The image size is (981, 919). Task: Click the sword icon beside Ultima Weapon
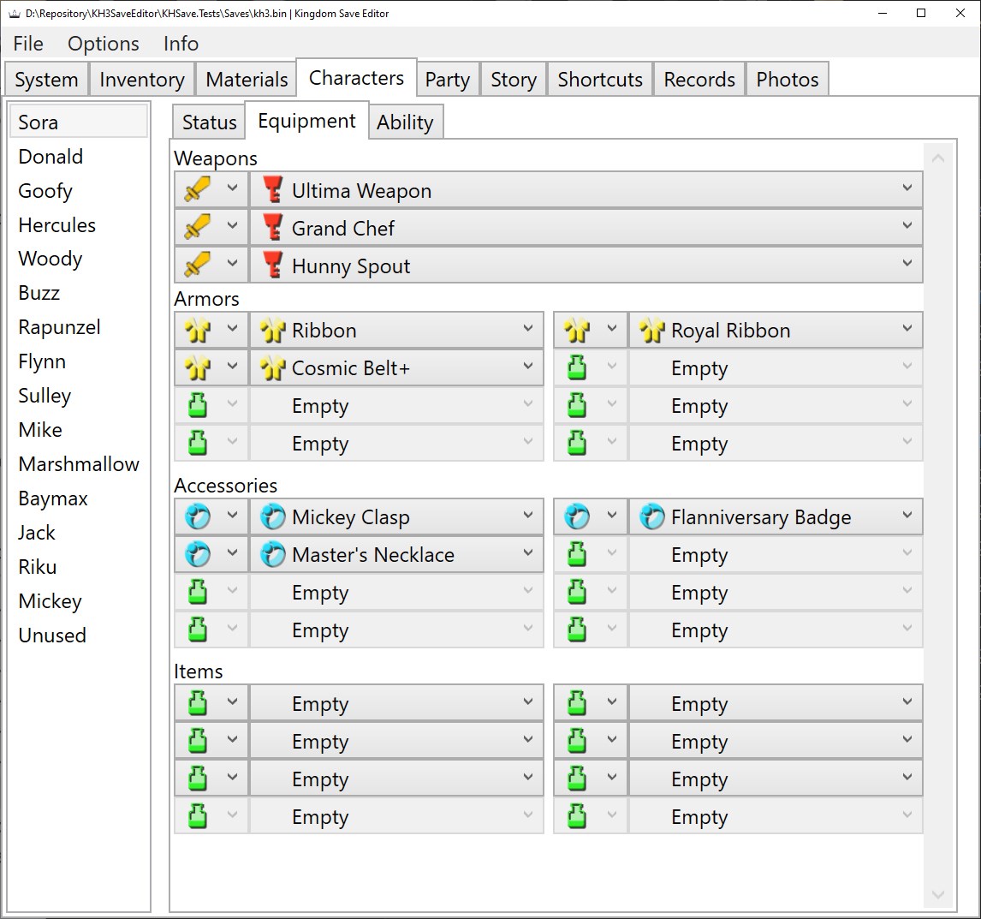pos(198,189)
